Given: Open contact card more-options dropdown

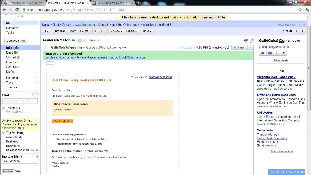Looking at the screenshot, I should click(x=284, y=53).
